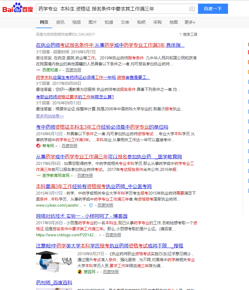
Task: Click the 医学教育网官网 favicon
Action: [x=38, y=175]
